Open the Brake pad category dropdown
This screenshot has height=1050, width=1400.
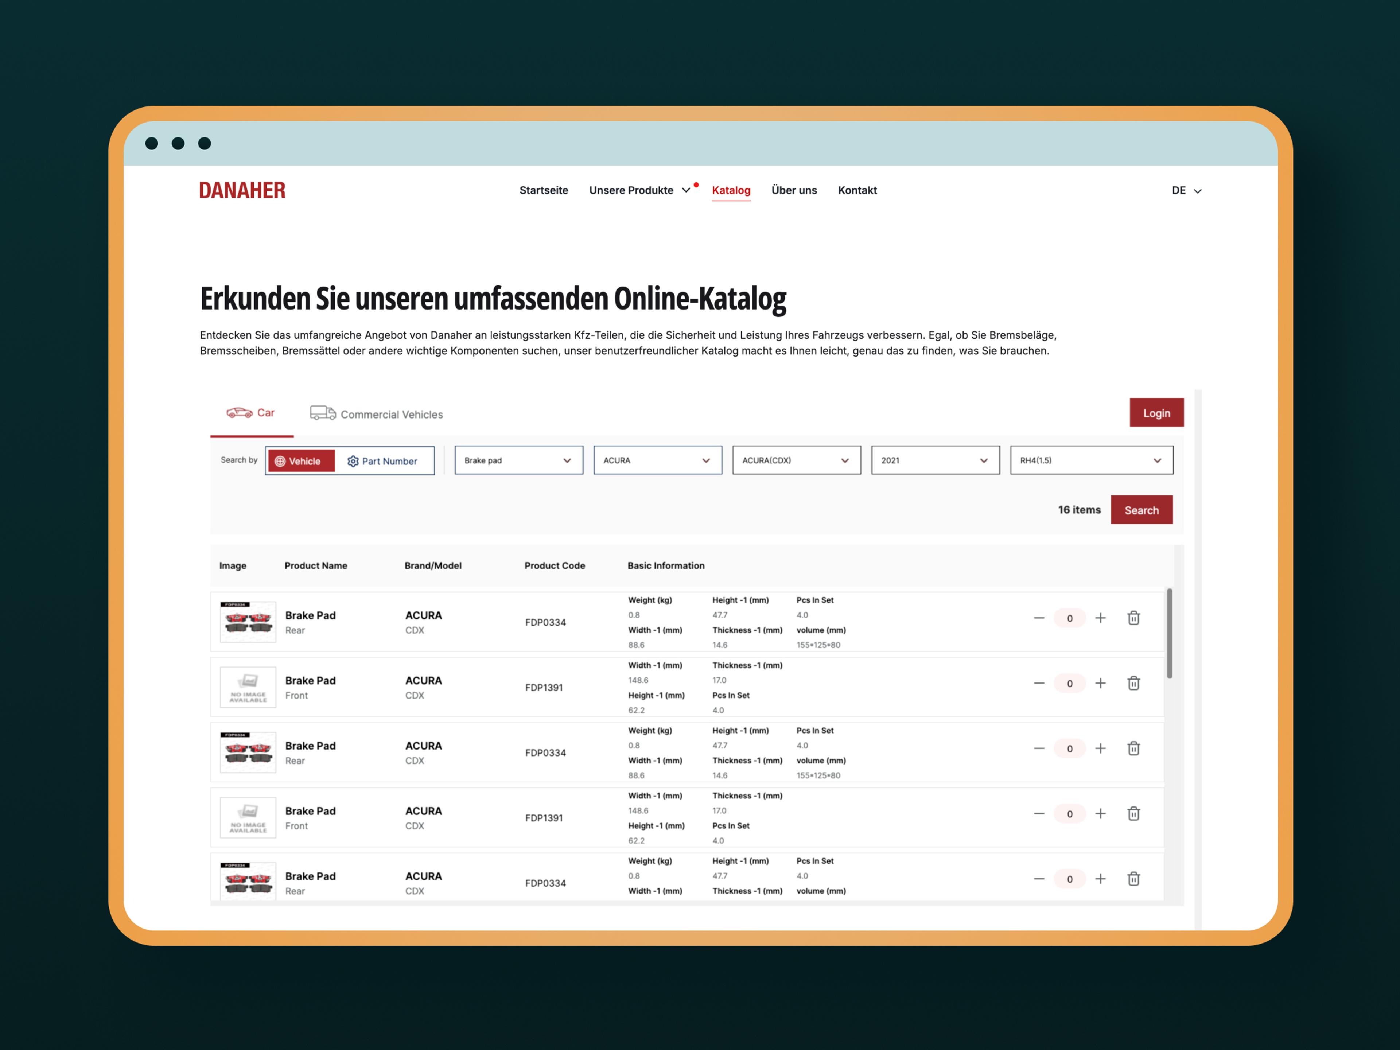tap(518, 460)
